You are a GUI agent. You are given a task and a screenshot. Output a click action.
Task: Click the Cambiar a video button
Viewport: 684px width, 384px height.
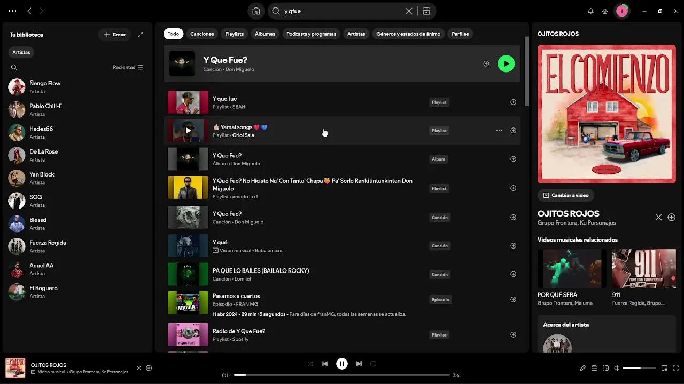point(565,195)
